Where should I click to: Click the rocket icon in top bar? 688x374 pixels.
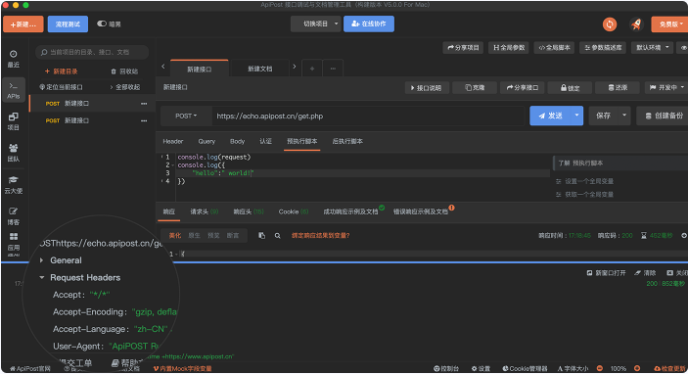tap(636, 24)
